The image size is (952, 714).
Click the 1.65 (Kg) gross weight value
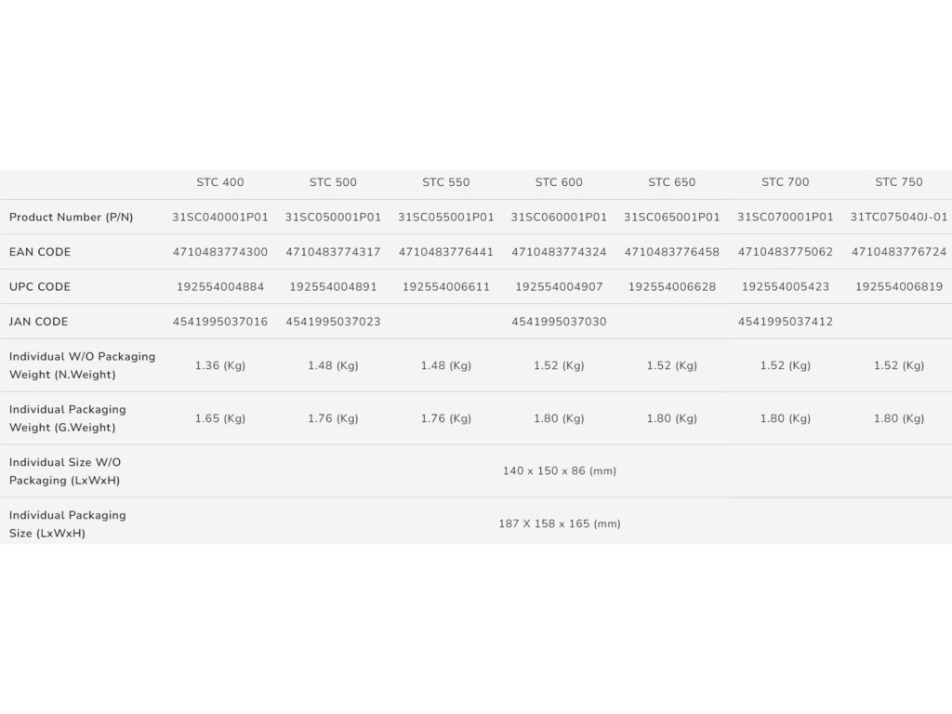tap(220, 418)
